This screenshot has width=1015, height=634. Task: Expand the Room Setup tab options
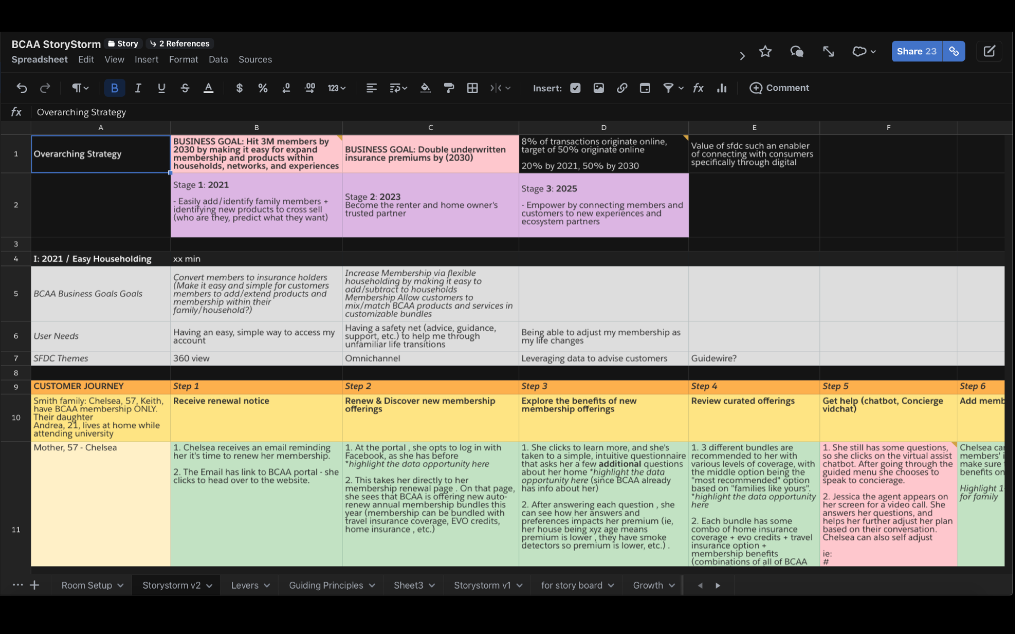click(121, 586)
